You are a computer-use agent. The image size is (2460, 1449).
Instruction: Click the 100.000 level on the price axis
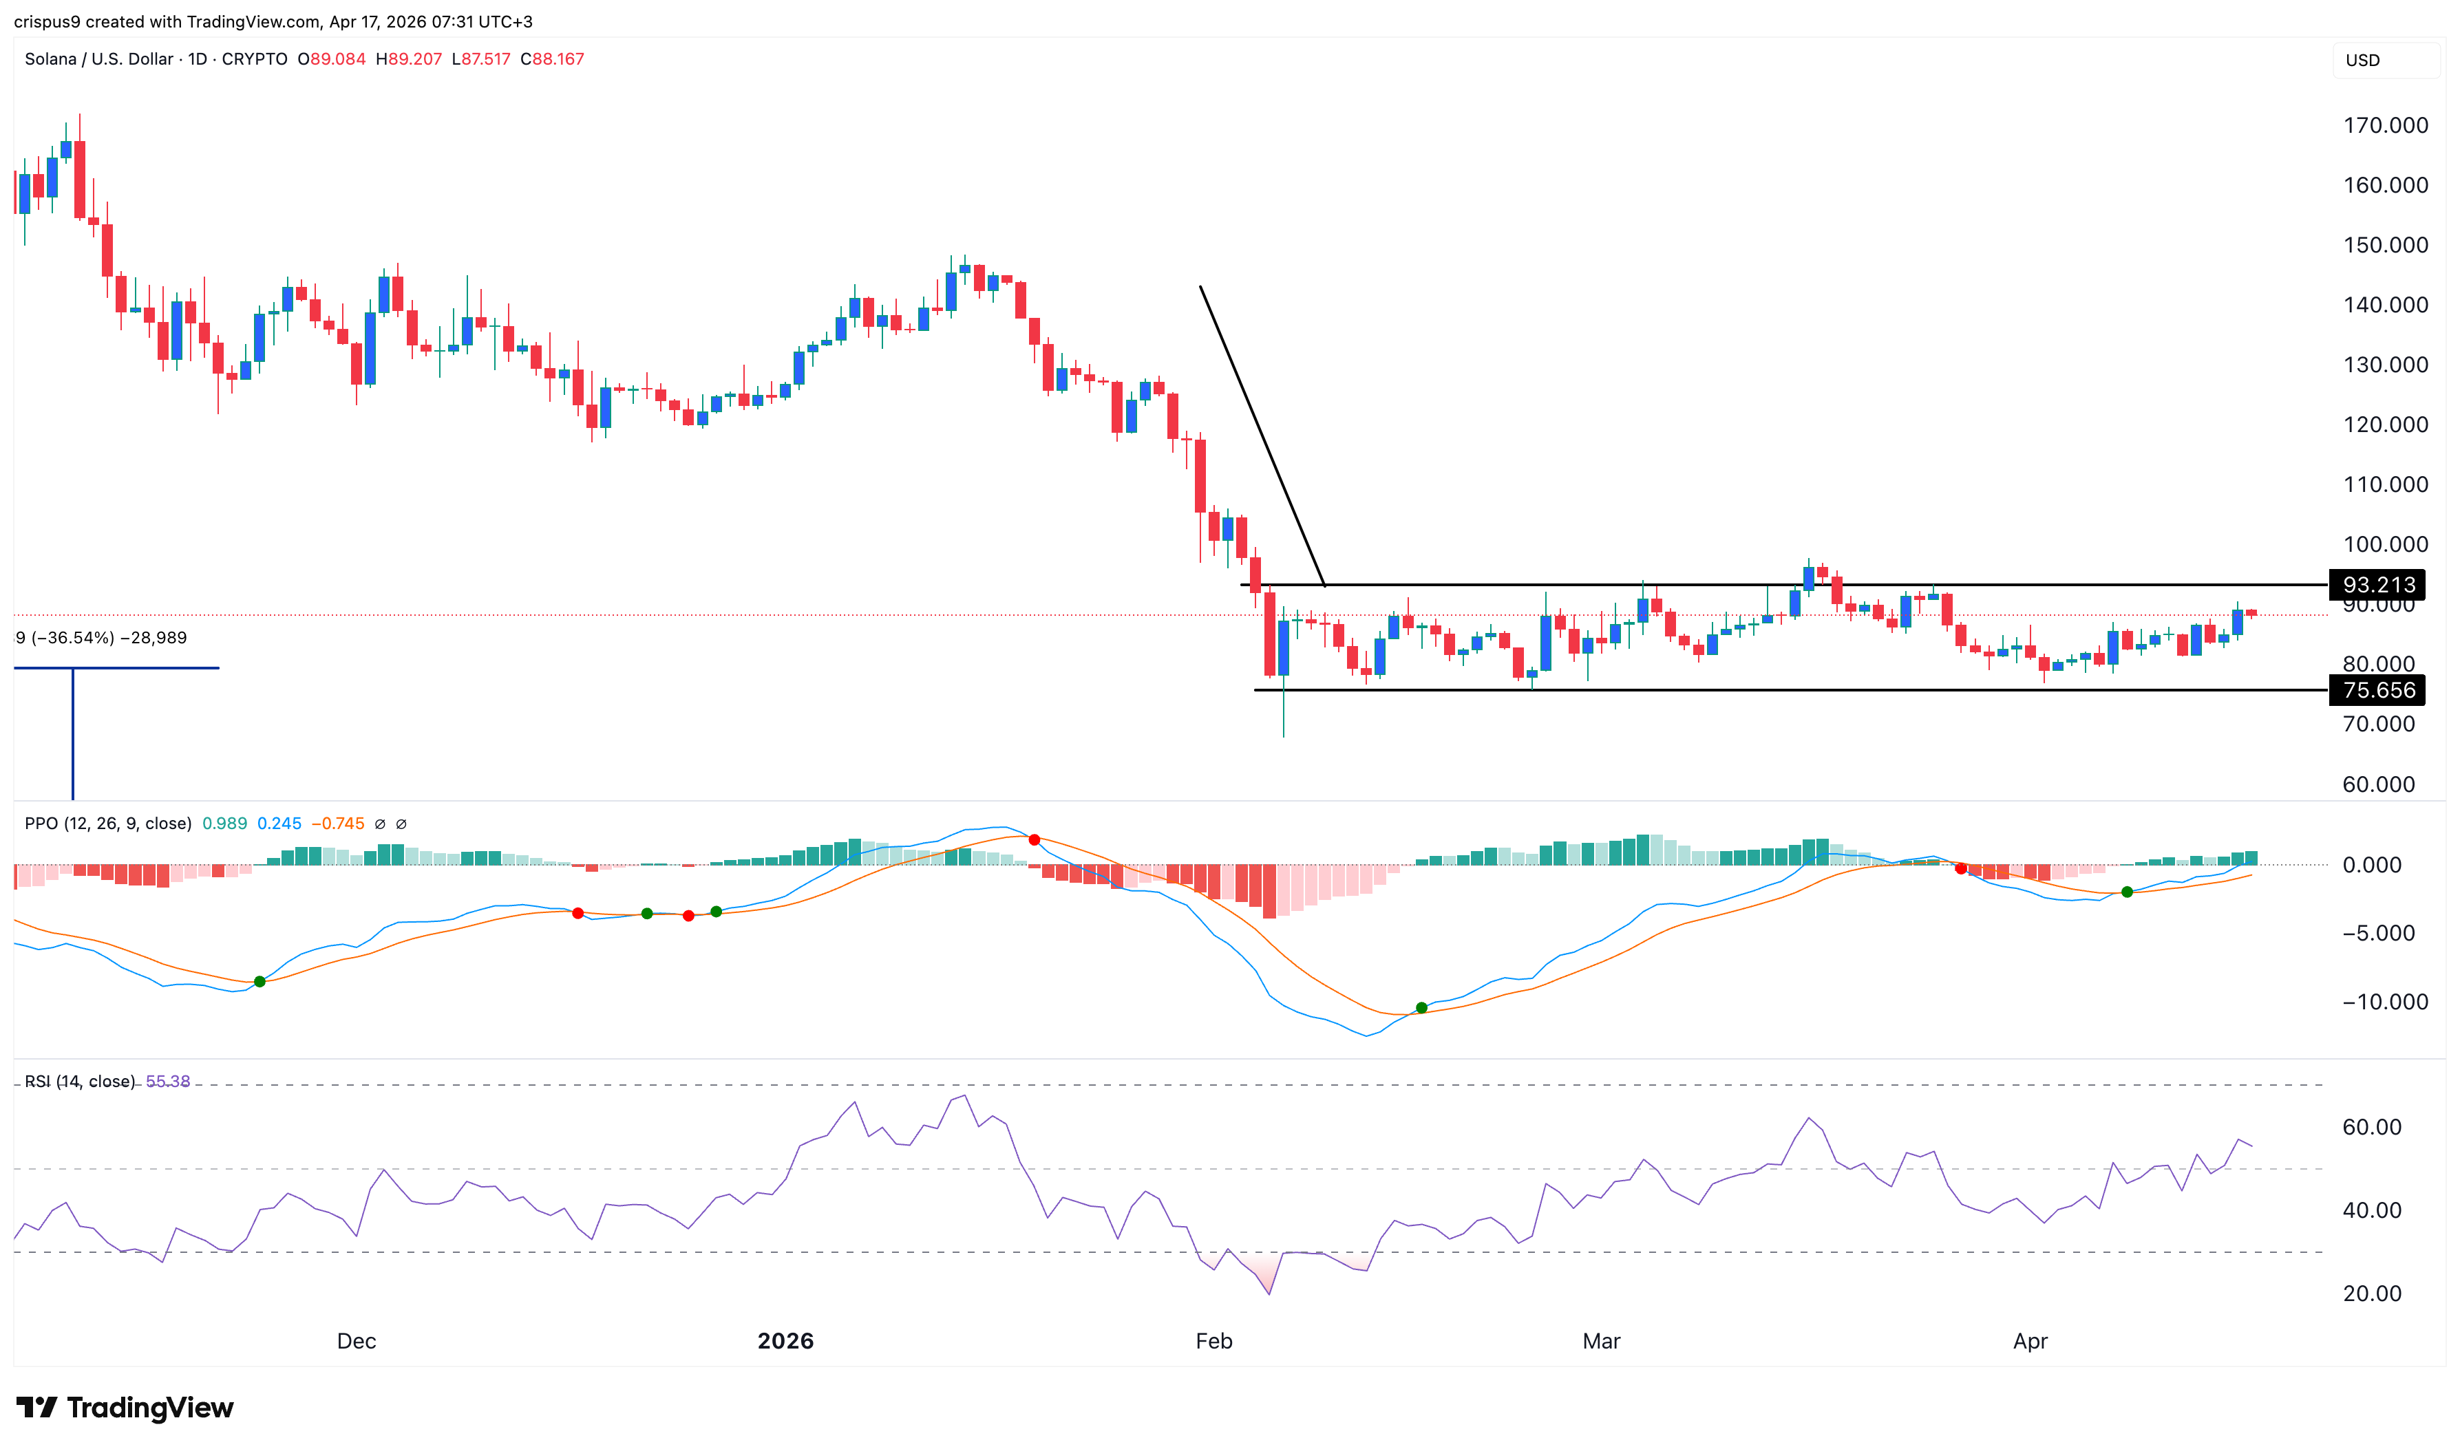2385,544
